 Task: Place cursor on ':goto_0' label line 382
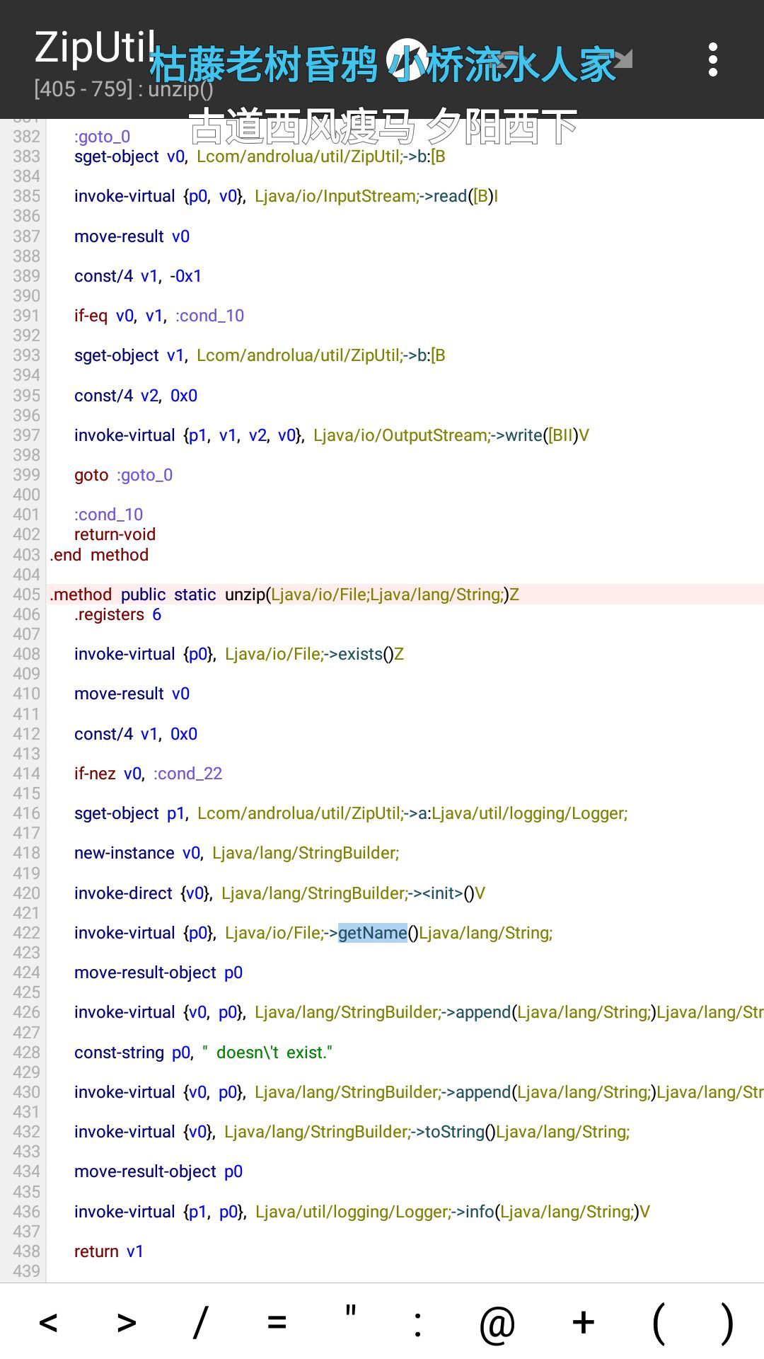click(x=102, y=137)
